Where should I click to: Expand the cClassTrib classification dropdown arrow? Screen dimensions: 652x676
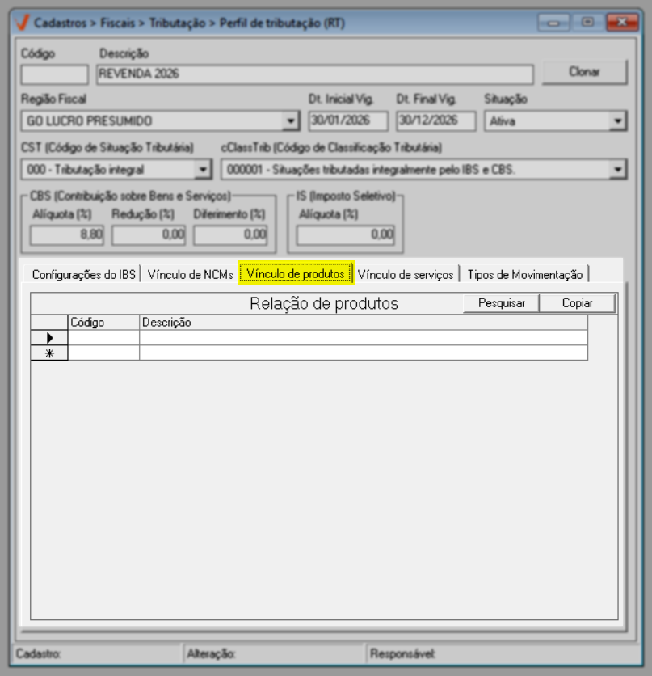618,170
